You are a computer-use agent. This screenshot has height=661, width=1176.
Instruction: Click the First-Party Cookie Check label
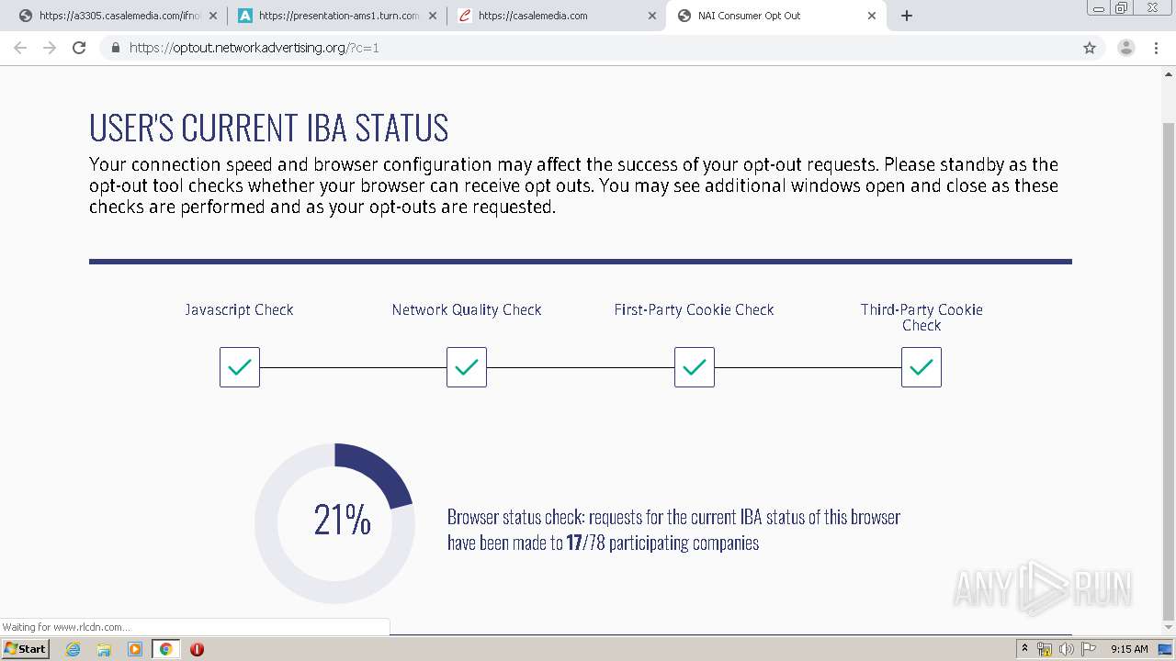click(694, 310)
